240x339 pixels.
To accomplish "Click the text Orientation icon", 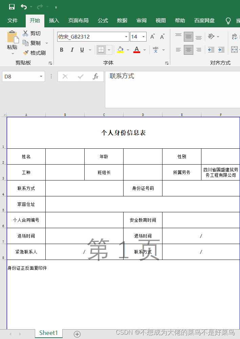I will coord(211,36).
